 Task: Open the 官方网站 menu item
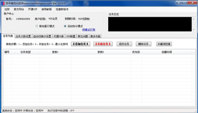19,9
